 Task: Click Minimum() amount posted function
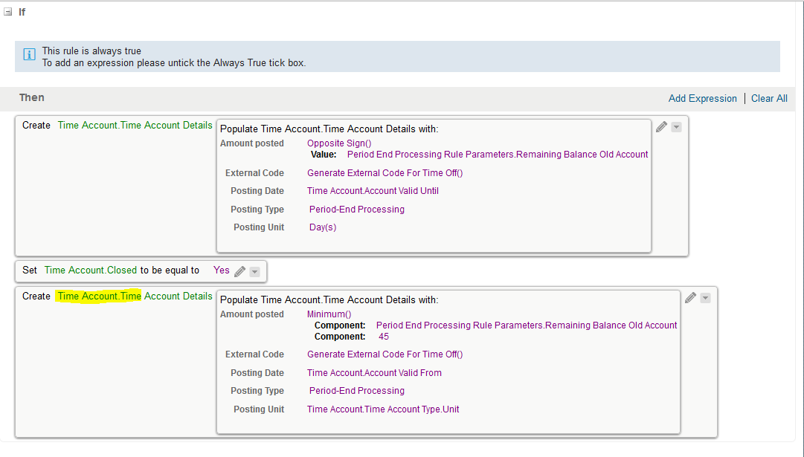pyautogui.click(x=329, y=314)
